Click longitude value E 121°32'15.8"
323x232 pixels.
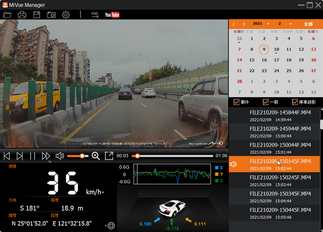pos(72,223)
